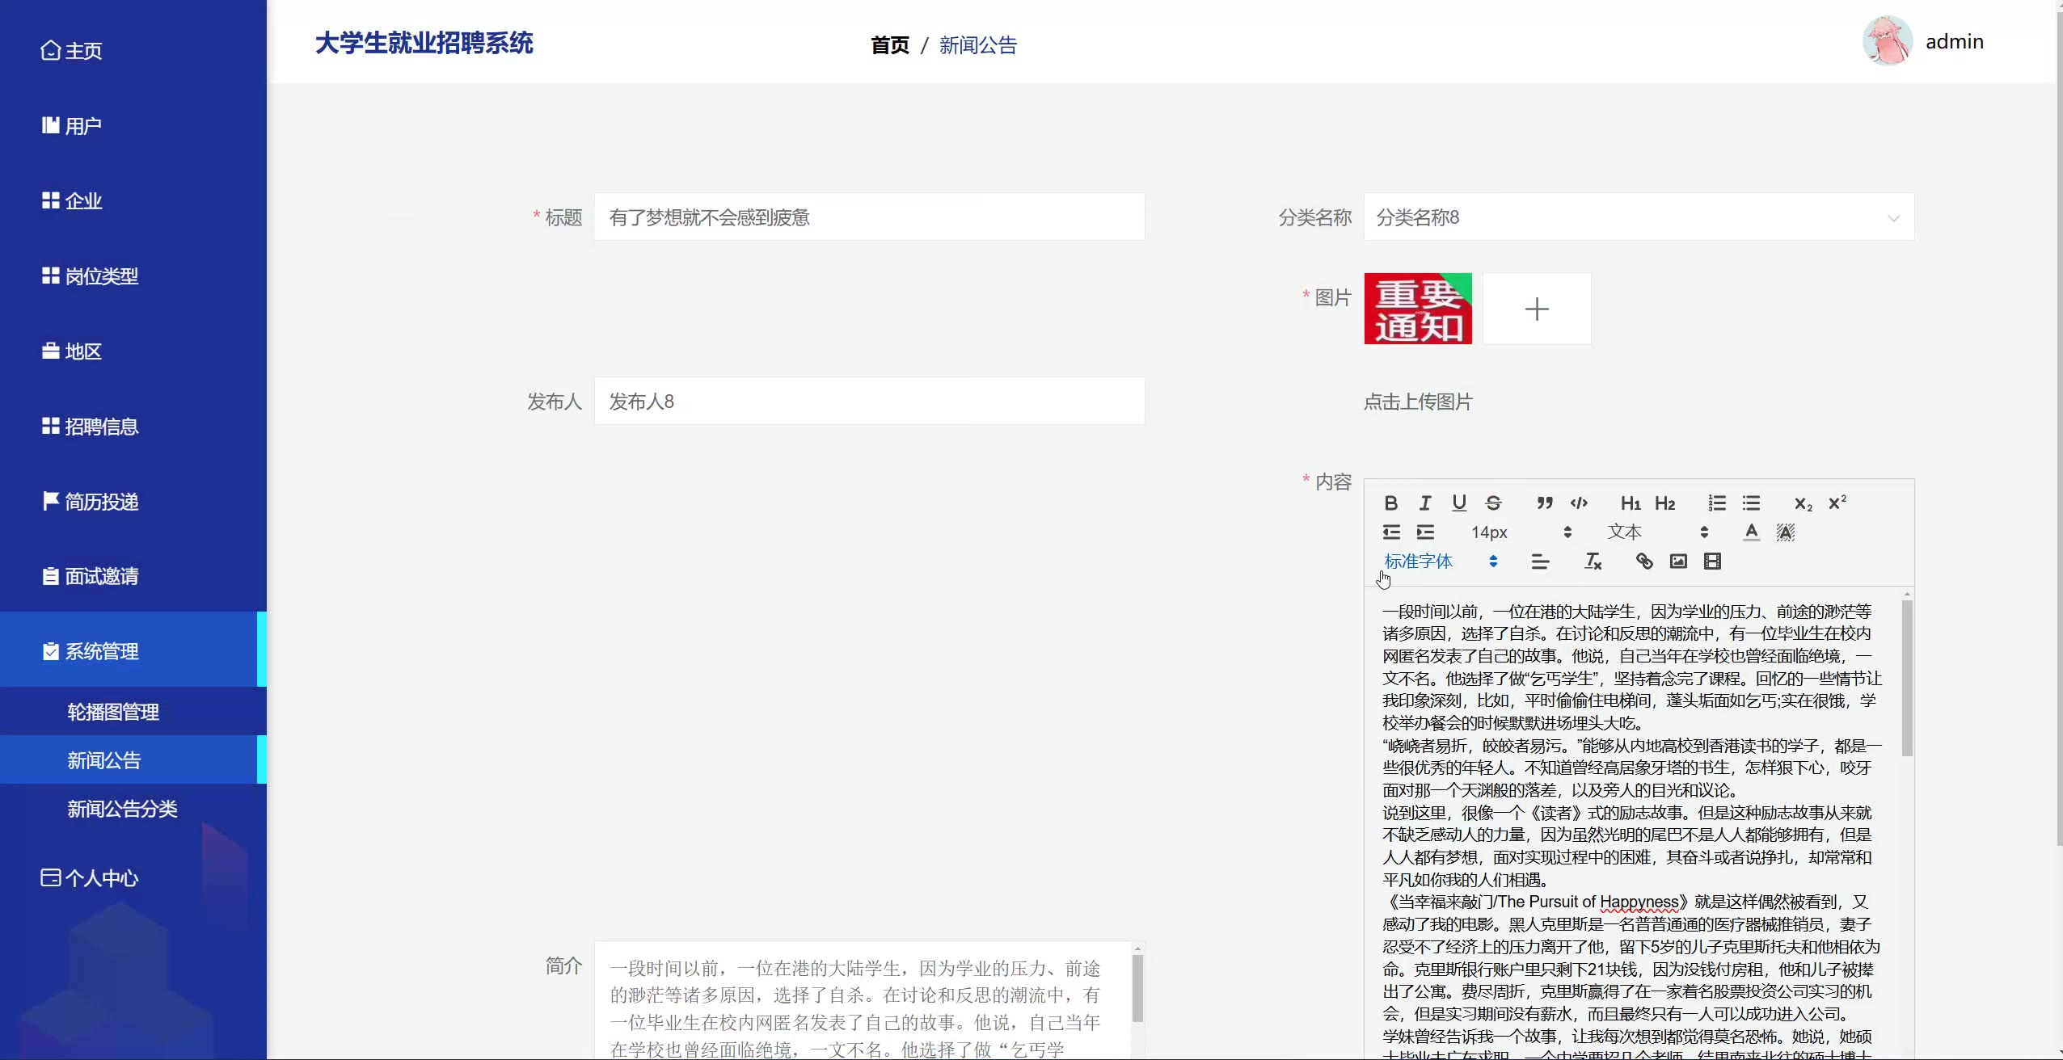Click the 首页 breadcrumb link

tap(889, 45)
